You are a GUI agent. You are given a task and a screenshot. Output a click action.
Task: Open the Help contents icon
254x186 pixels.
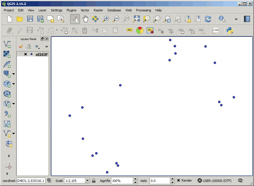[247, 19]
